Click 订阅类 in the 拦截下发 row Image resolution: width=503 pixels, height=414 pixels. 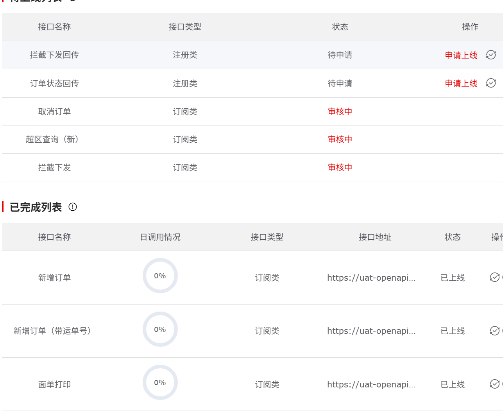pos(185,167)
